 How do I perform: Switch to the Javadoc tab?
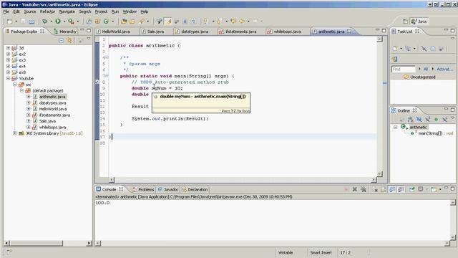click(168, 189)
